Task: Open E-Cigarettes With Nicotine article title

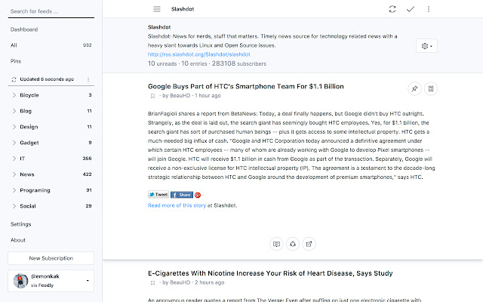Action: [x=270, y=273]
